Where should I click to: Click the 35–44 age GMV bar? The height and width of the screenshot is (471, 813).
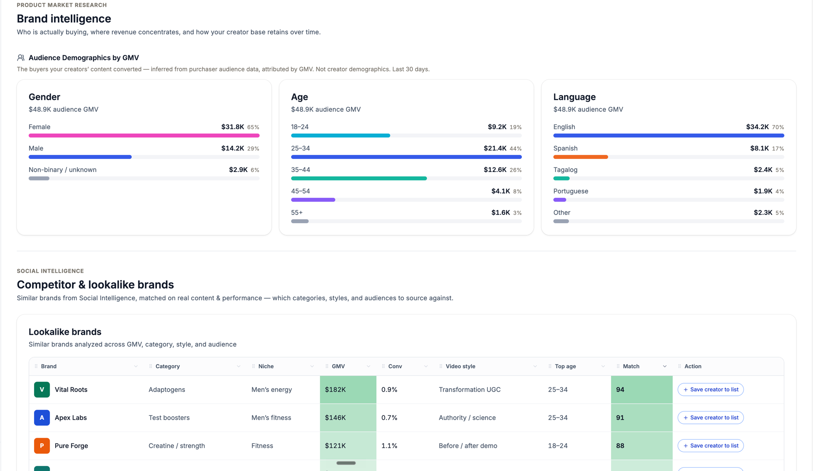click(359, 178)
